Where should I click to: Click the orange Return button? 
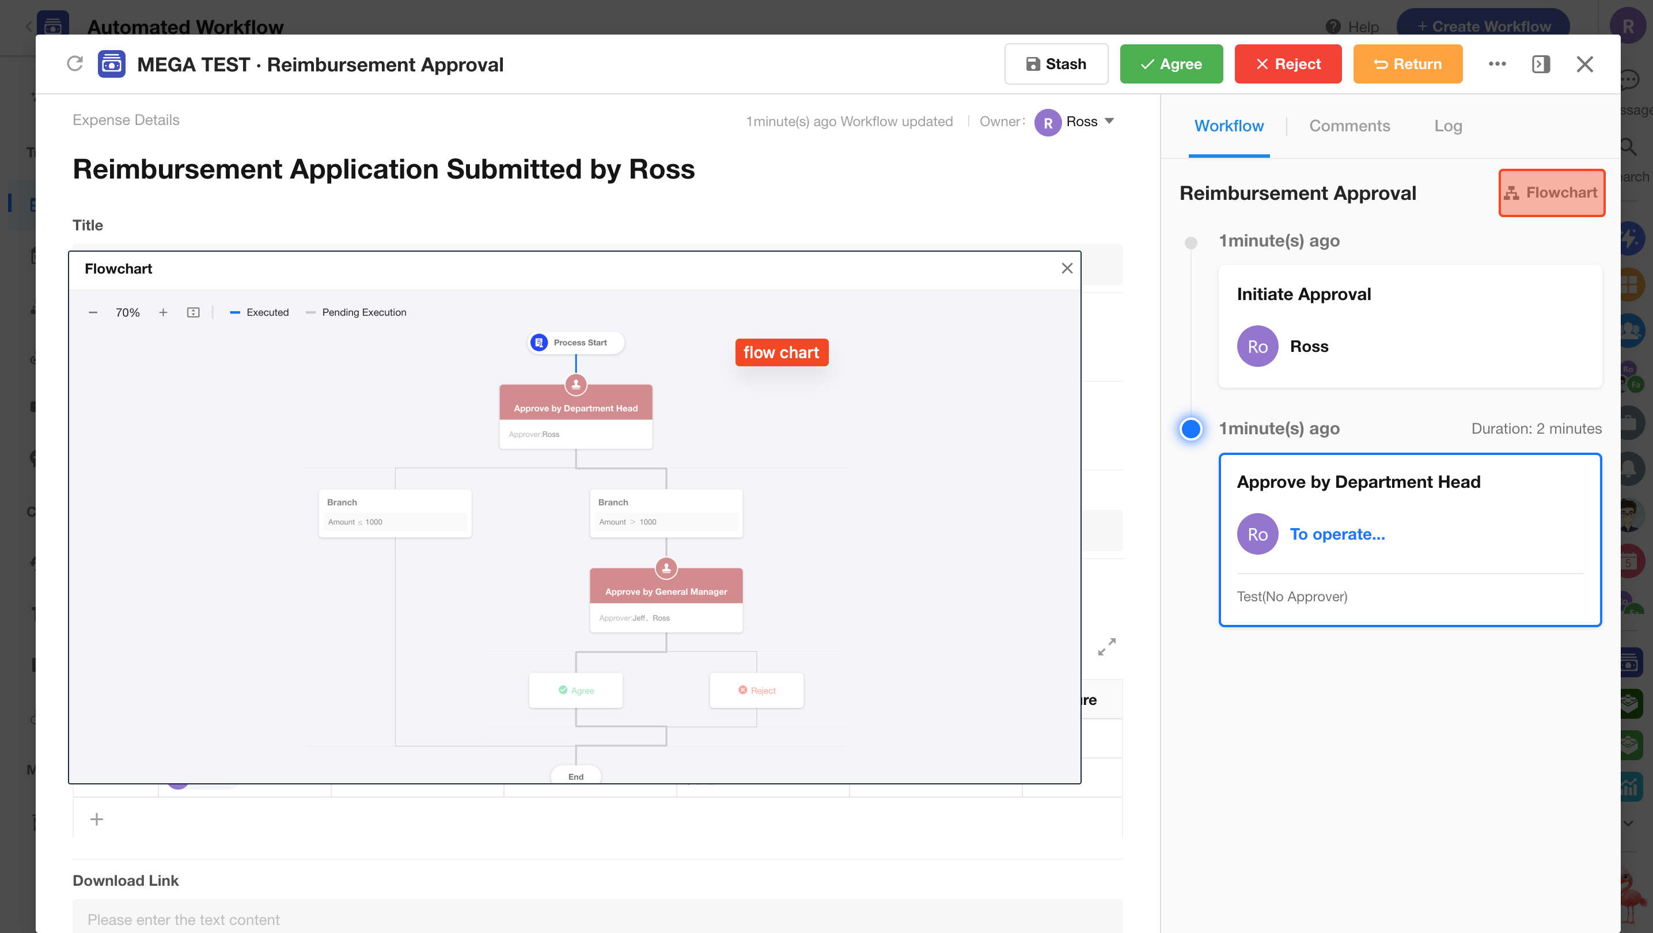point(1407,63)
